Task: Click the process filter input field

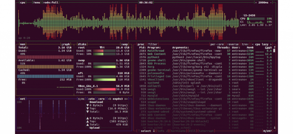Action: [x=153, y=44]
